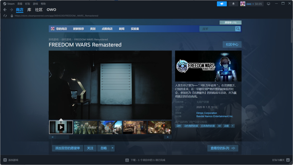Go back with the left arrow icon
This screenshot has height=165, width=293.
click(5, 10)
